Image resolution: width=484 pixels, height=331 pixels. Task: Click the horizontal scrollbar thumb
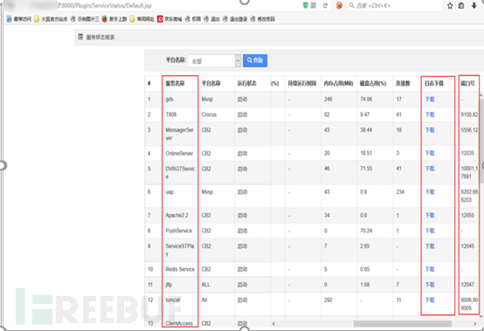[x=403, y=324]
